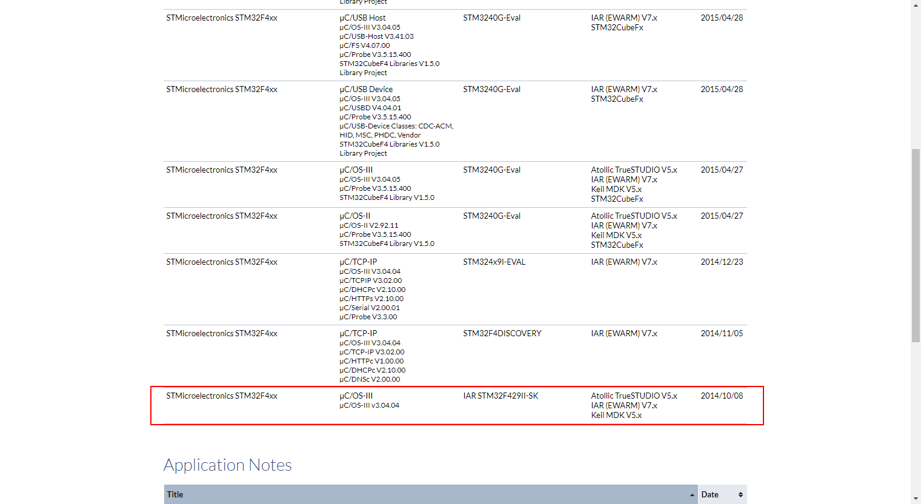Select µC/TCPIP V3.02.00 text
The image size is (921, 504).
(x=370, y=280)
